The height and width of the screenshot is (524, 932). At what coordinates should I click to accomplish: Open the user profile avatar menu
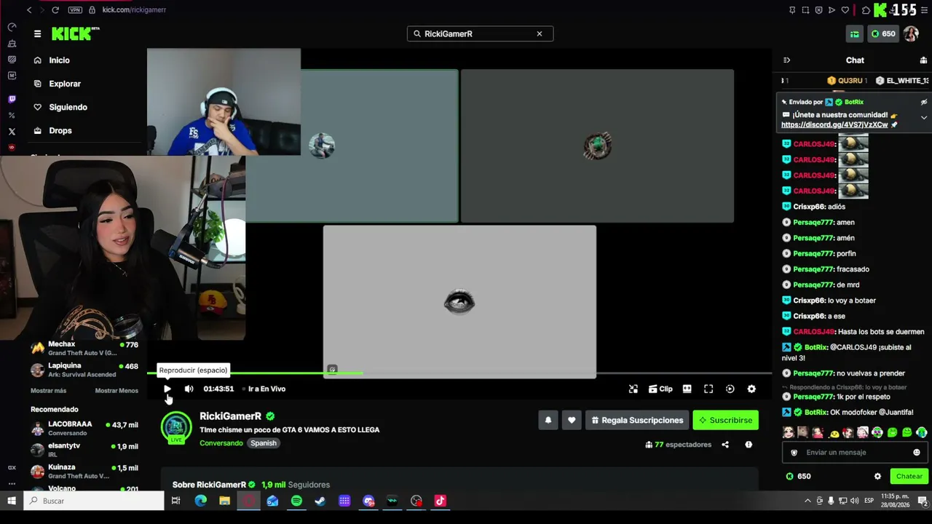pos(911,33)
